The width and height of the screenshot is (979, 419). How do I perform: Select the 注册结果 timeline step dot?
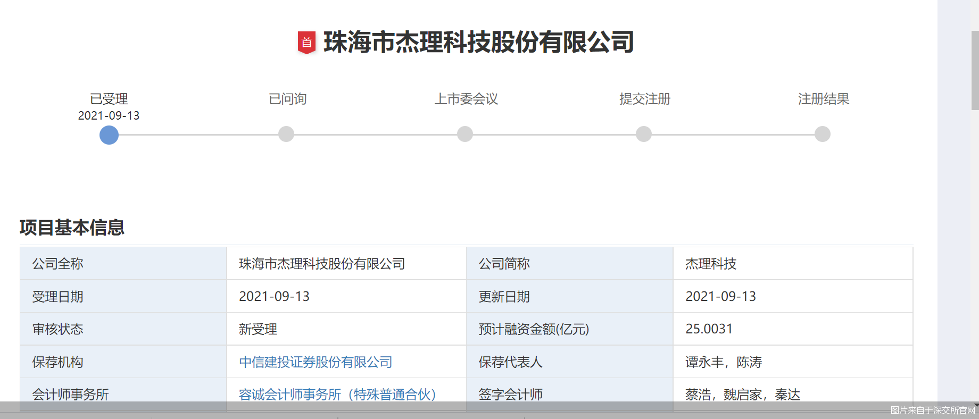(823, 134)
